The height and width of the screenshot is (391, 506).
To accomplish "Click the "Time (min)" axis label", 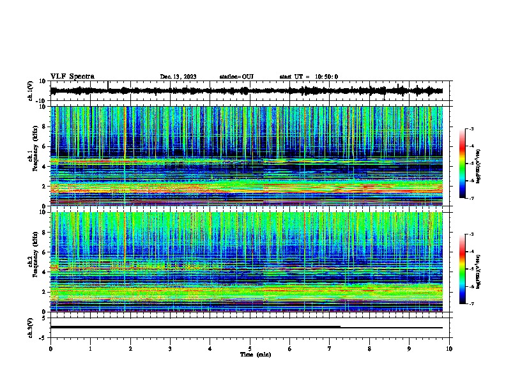I will pos(256,355).
